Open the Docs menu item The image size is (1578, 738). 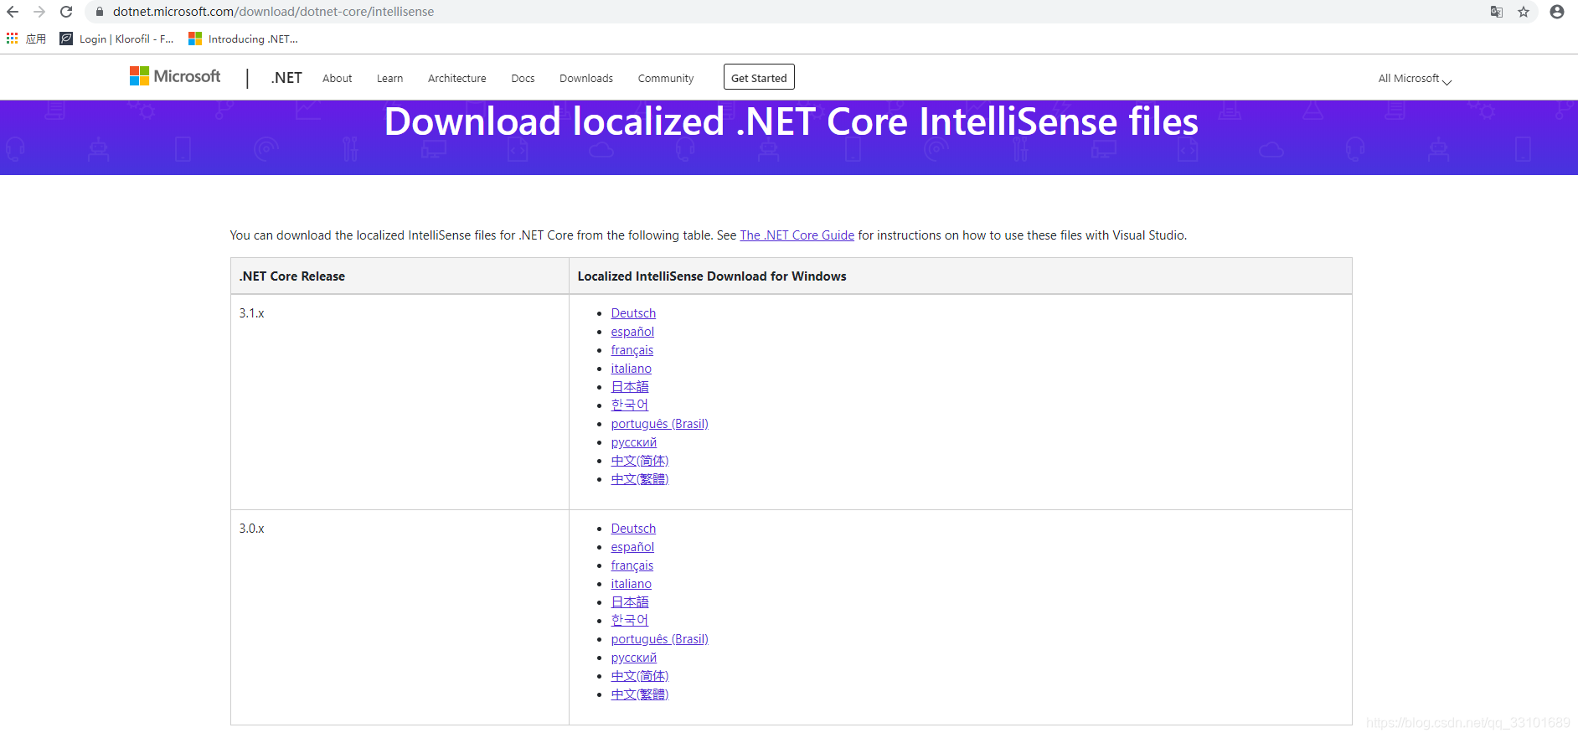(x=523, y=79)
